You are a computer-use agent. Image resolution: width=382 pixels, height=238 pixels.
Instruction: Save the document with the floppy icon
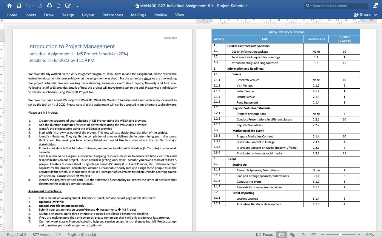[x=19, y=6]
